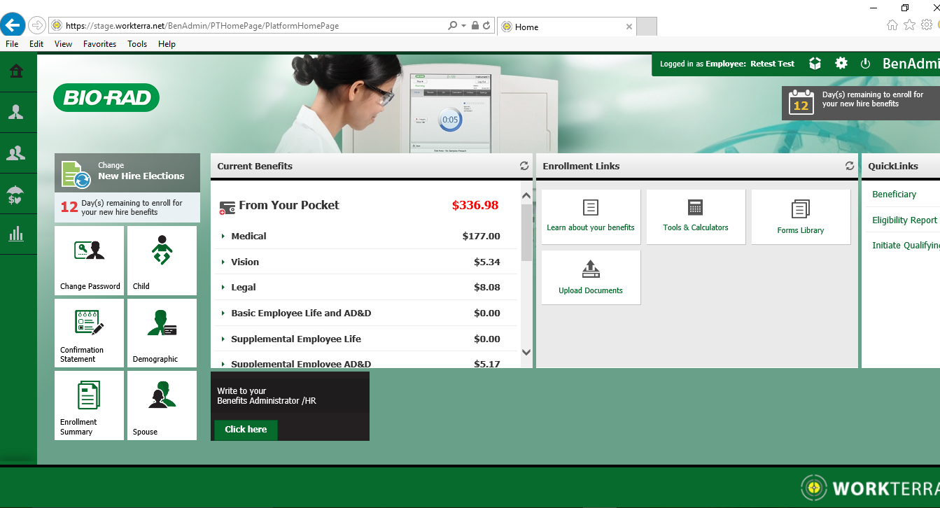Open the Favorites menu
940x508 pixels.
(99, 44)
